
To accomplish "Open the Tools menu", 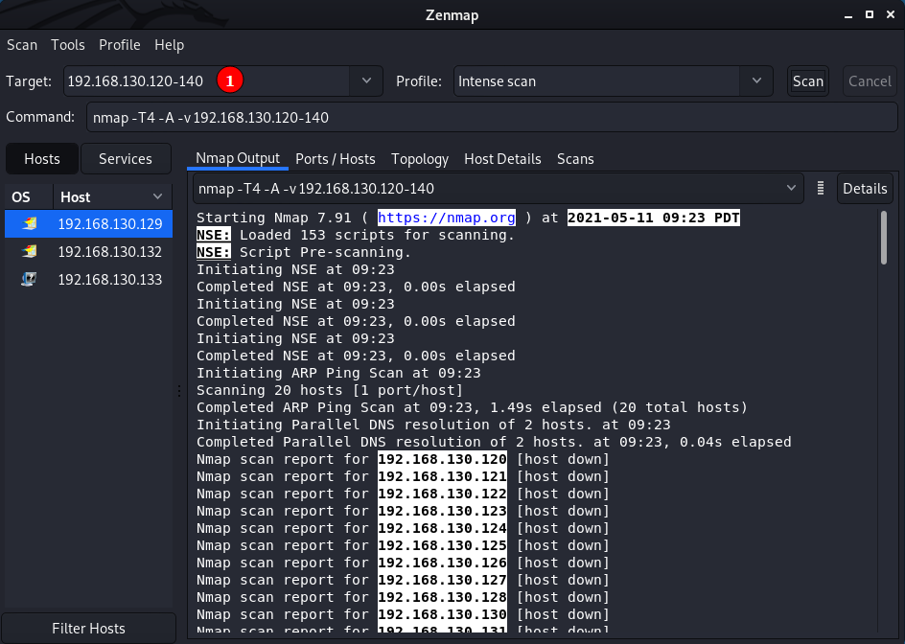I will (67, 45).
